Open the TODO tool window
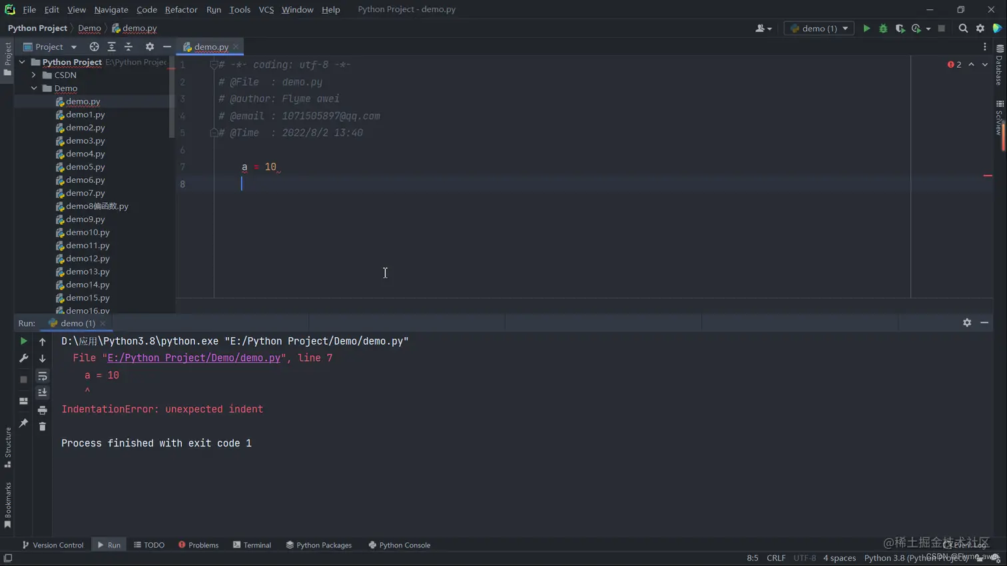The width and height of the screenshot is (1007, 566). (x=149, y=545)
